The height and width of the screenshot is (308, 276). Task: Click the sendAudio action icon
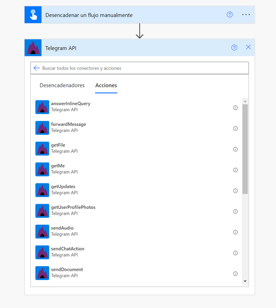[x=42, y=231]
